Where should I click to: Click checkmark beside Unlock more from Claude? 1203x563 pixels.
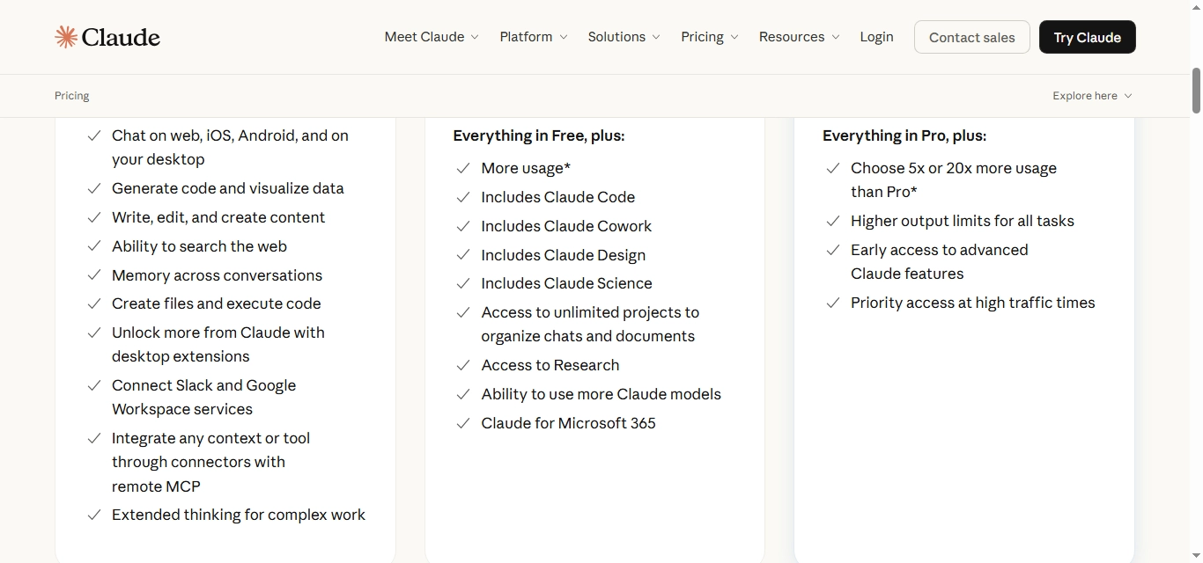[94, 333]
